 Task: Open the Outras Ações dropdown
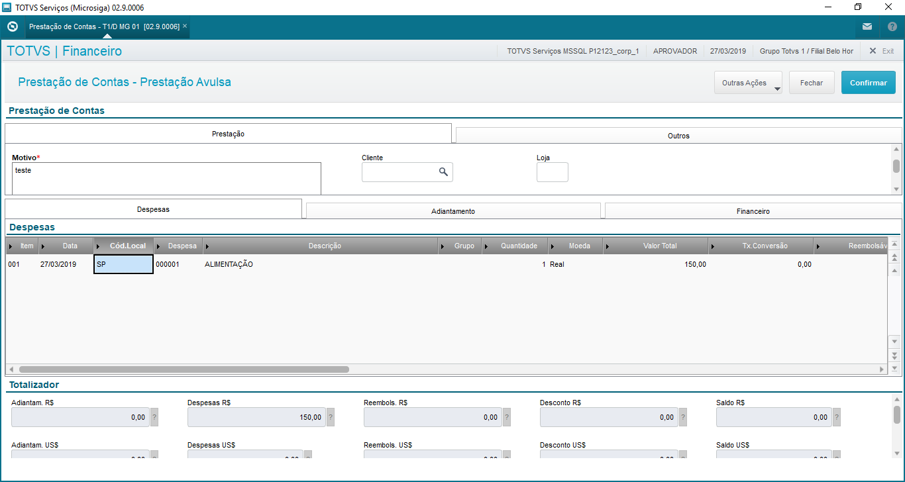coord(748,83)
